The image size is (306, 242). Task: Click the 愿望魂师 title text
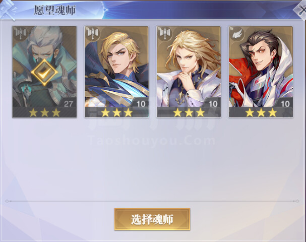(55, 10)
